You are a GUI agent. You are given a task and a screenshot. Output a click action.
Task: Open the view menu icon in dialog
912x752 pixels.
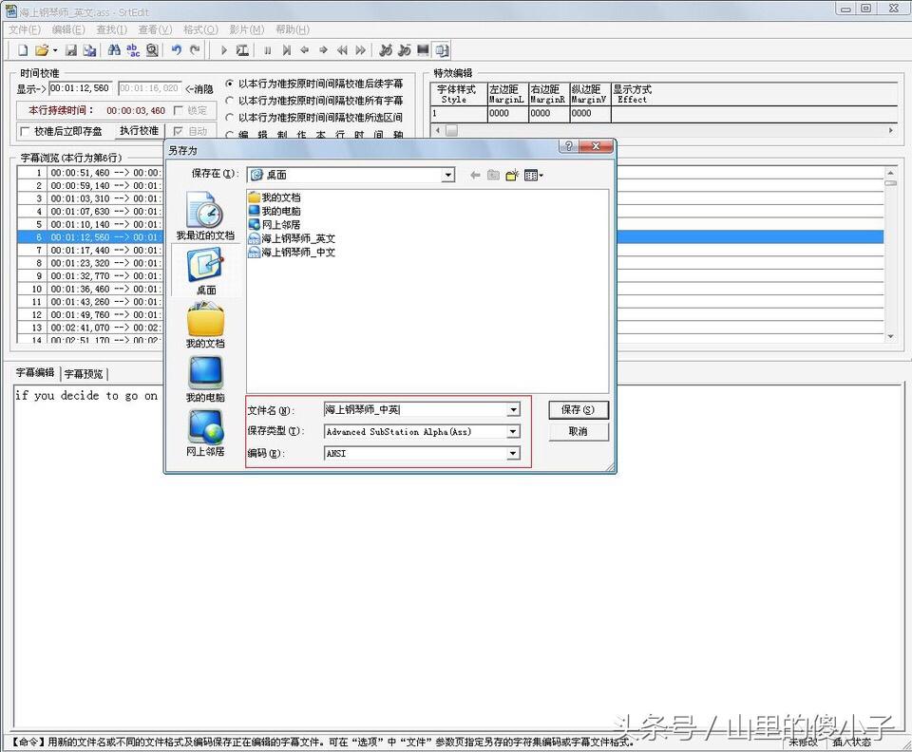click(533, 175)
